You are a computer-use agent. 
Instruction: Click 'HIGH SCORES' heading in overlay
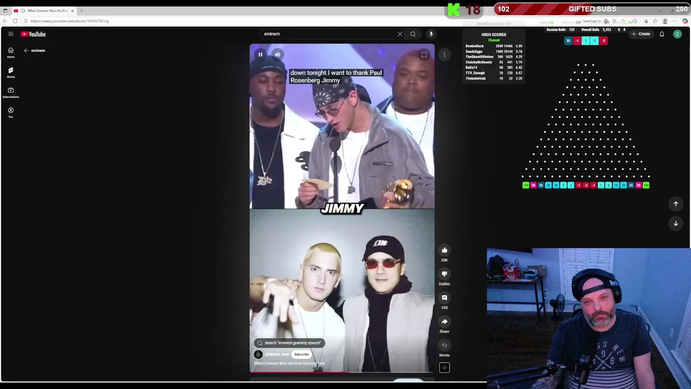493,35
